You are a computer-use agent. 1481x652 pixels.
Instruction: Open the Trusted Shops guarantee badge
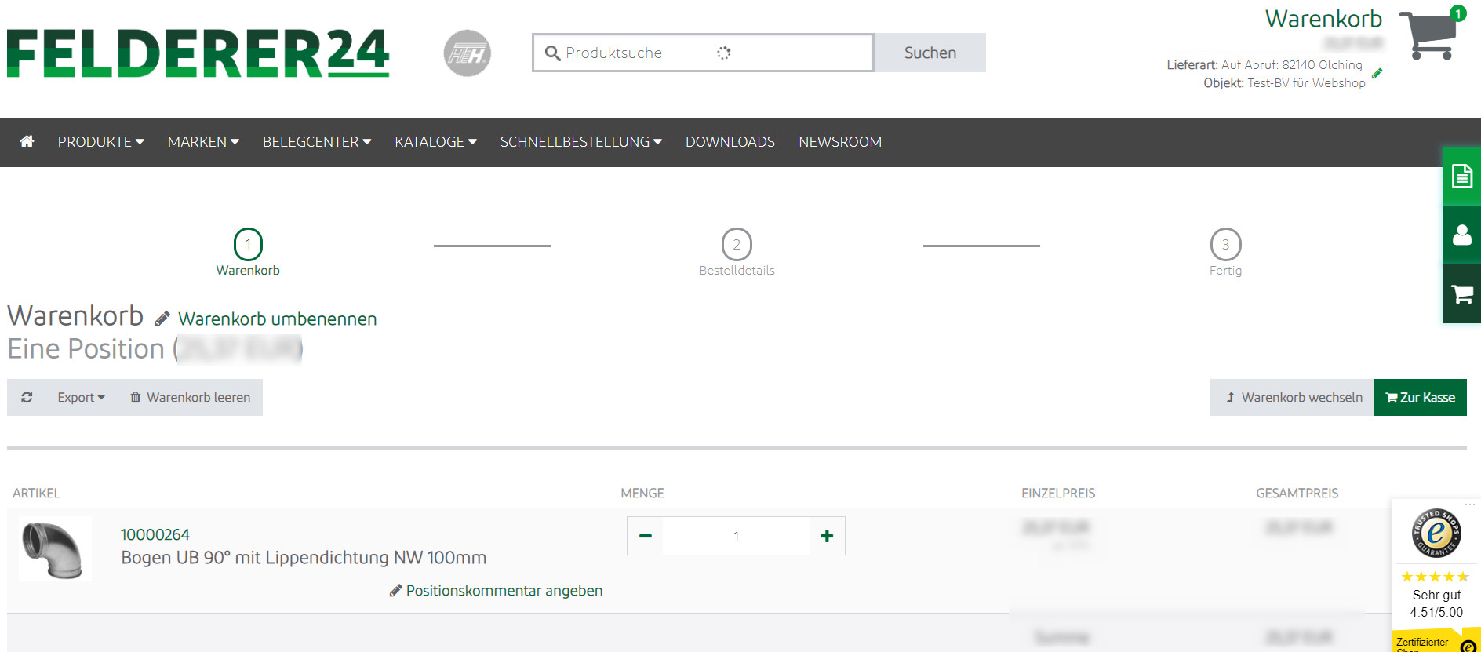[1436, 534]
